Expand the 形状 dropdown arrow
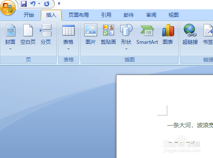213x158 pixels. click(126, 49)
